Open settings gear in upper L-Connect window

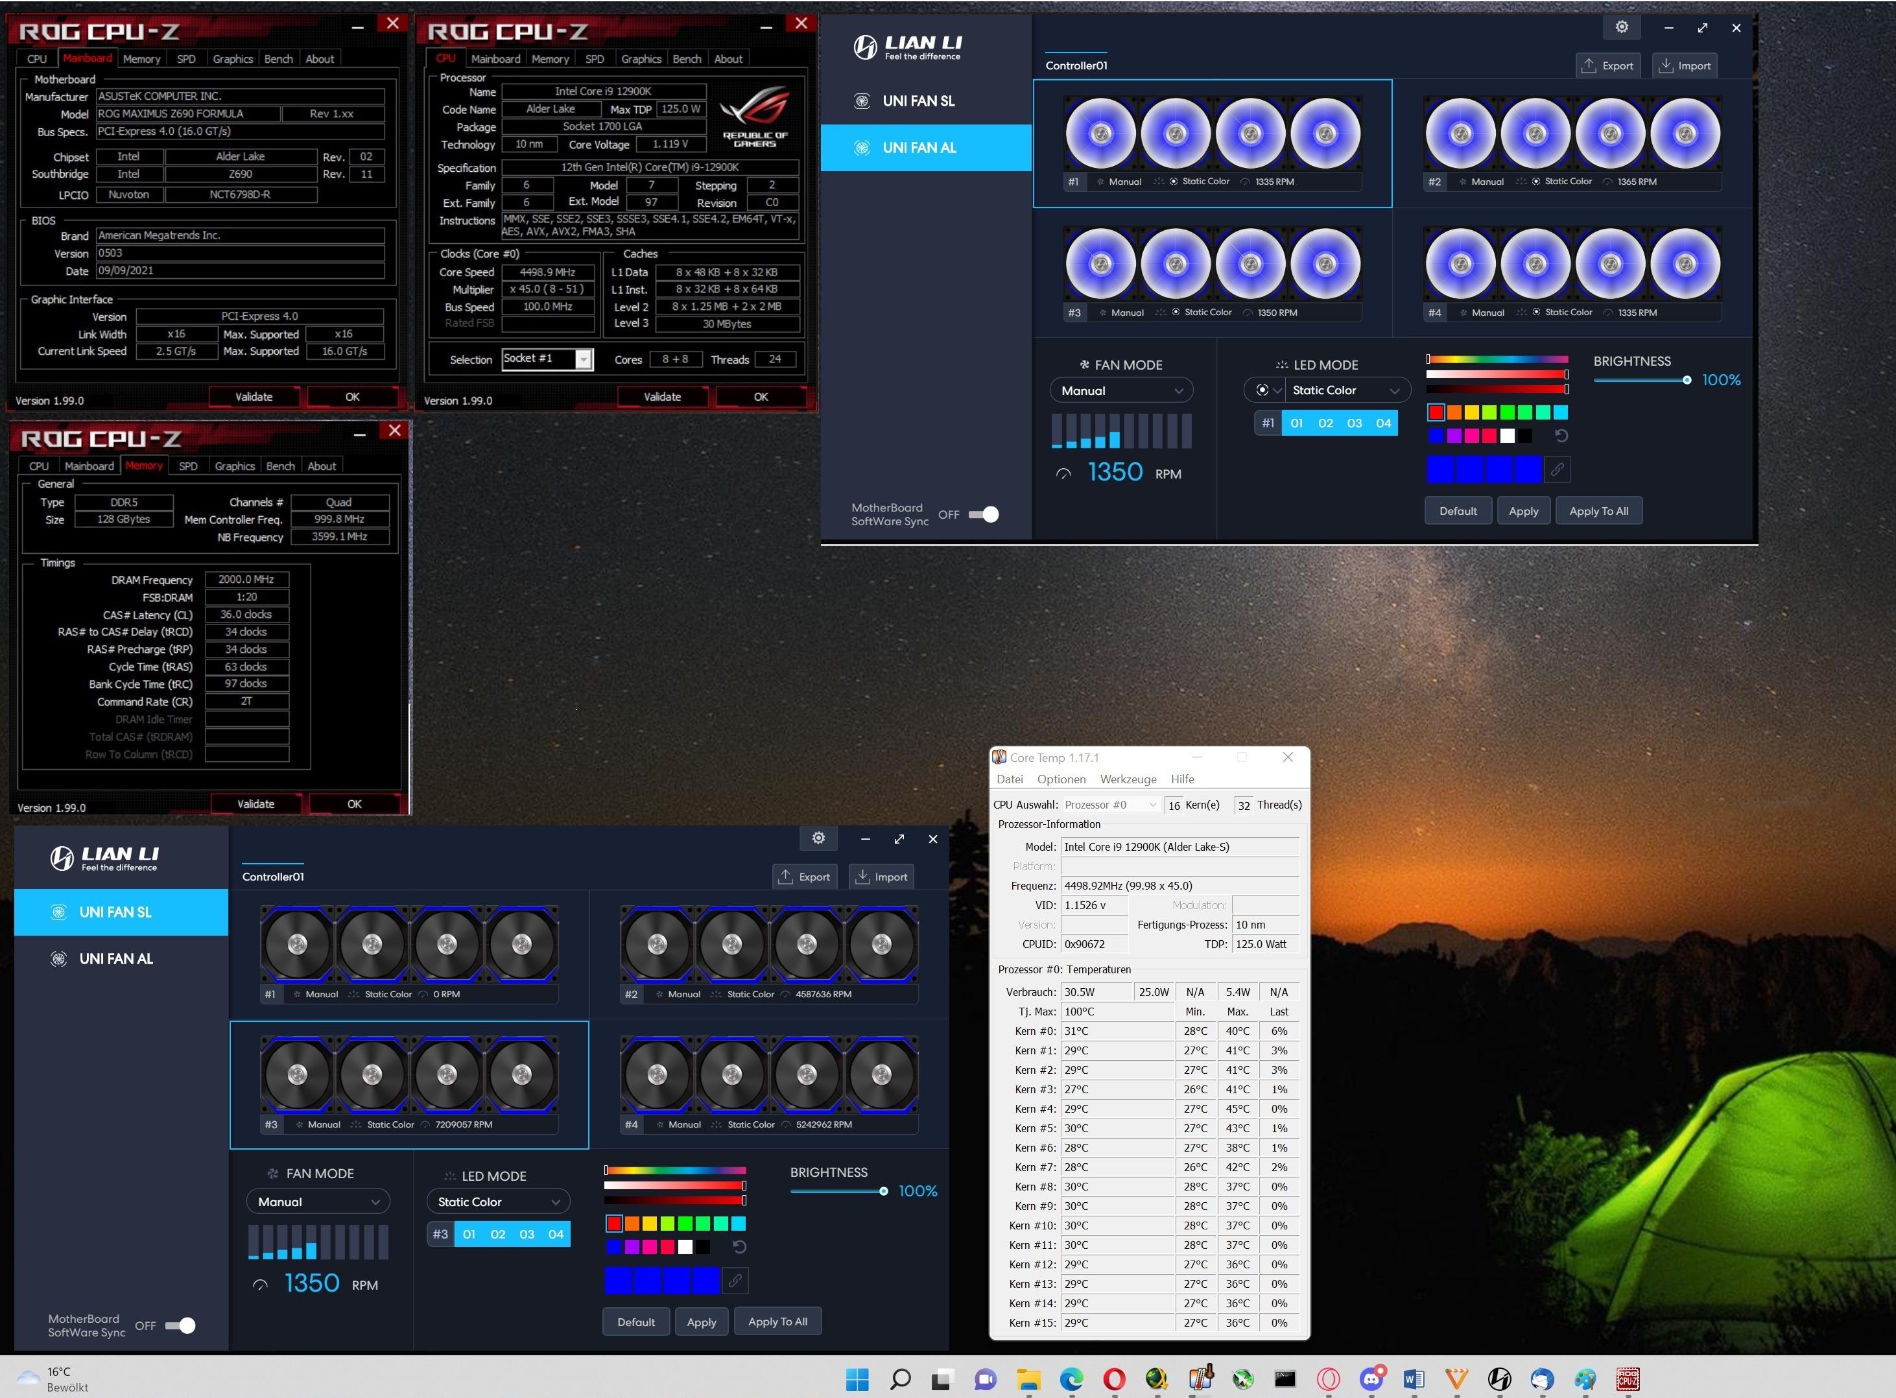click(x=1621, y=27)
